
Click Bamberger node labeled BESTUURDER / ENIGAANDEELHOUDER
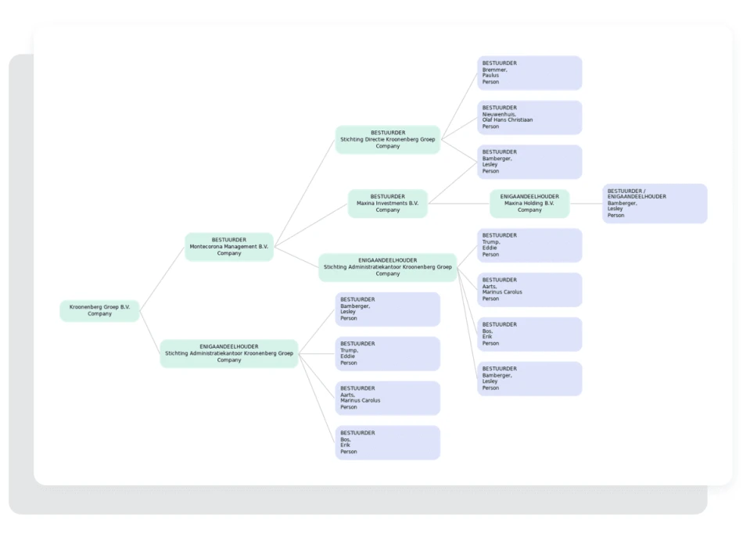pyautogui.click(x=655, y=203)
